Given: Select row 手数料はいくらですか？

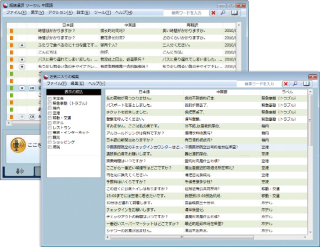Looking at the screenshot, I should click(x=207, y=182).
